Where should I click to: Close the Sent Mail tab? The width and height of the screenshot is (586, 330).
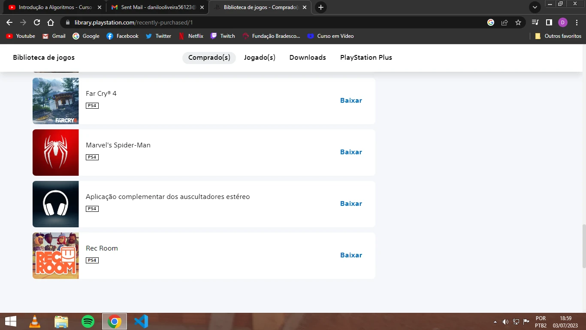(x=202, y=7)
